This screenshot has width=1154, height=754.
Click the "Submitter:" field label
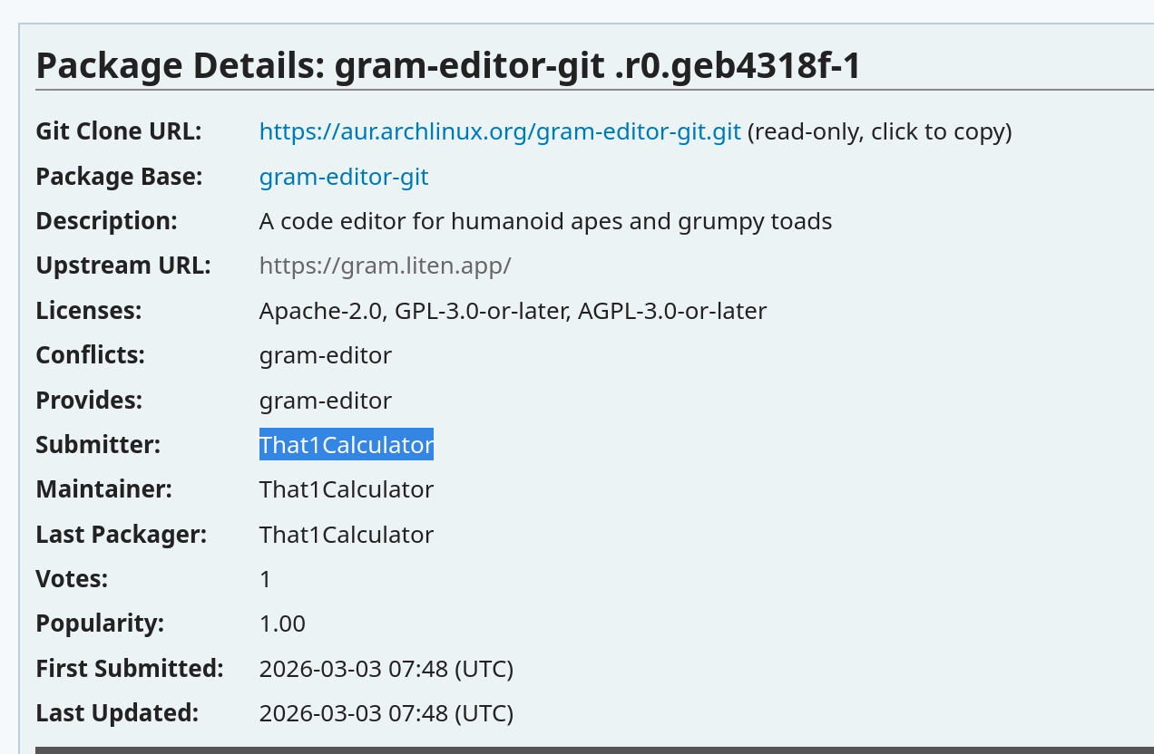tap(98, 445)
